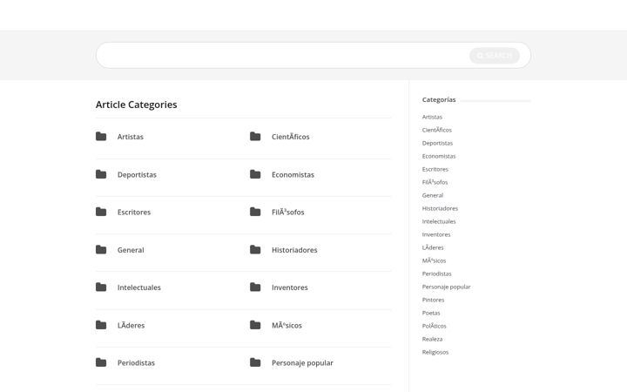Viewport: 627px width, 392px height.
Task: Open Inventores category in main list
Action: [x=290, y=287]
